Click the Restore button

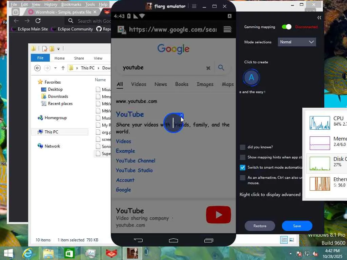click(x=260, y=226)
